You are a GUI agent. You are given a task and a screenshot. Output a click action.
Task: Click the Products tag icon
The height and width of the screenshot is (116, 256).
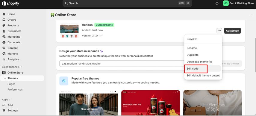coord(4,25)
